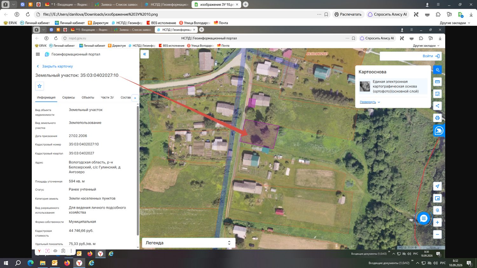Switch to the Сервисы tab
Viewport: 477px width, 268px height.
(68, 97)
